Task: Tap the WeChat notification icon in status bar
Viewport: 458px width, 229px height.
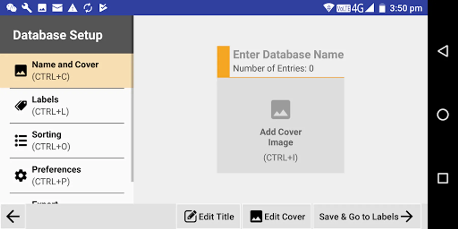Action: [11, 8]
